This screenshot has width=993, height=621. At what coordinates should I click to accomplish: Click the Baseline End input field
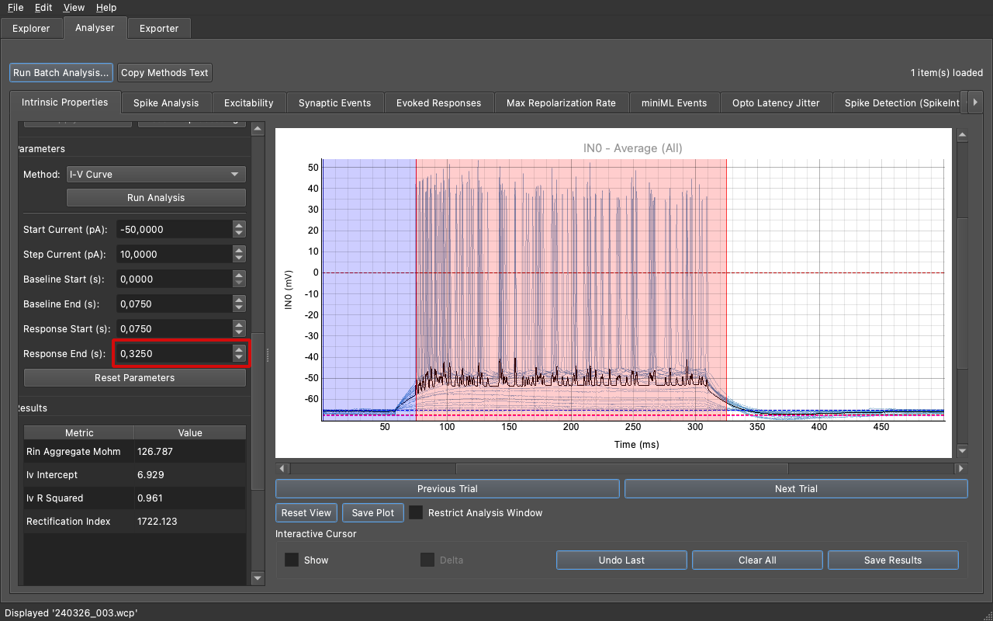click(175, 304)
